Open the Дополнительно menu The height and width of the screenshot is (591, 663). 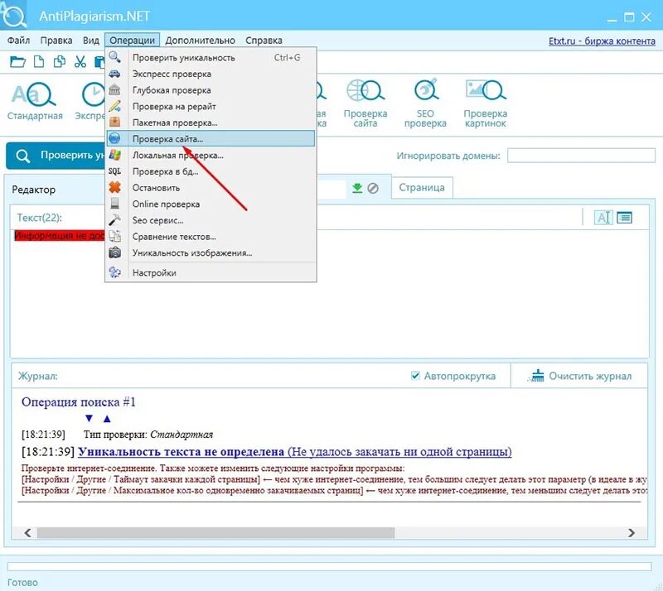(x=200, y=41)
